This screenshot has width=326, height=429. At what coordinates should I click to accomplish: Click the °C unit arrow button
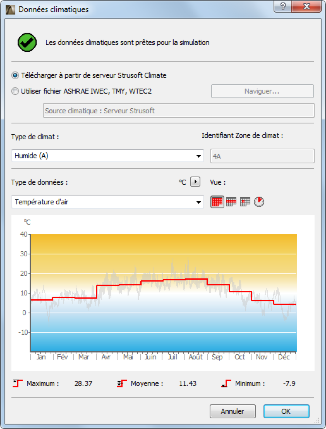[195, 182]
